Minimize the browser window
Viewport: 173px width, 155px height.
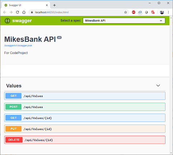coord(150,3)
